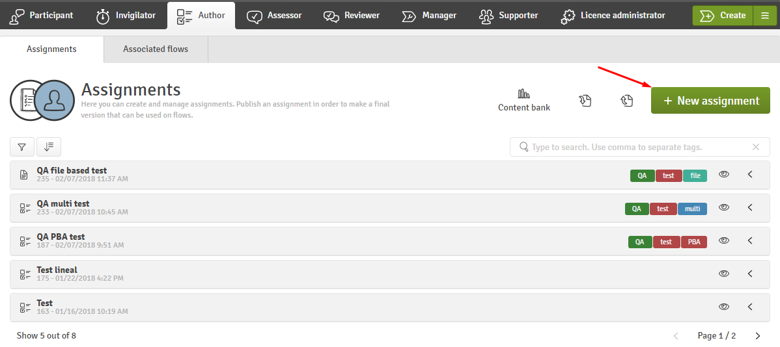The image size is (780, 347).
Task: Open the Content bank
Action: point(524,100)
